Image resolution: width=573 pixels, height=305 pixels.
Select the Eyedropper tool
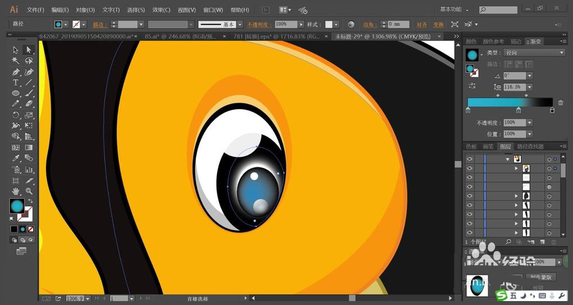tap(16, 158)
